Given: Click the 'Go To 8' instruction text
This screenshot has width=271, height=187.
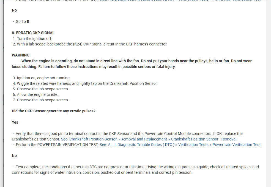Looking at the screenshot, I should 22,21.
